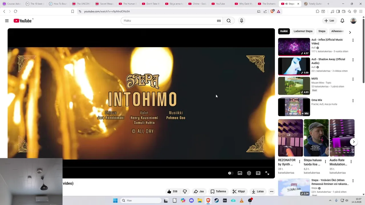
Task: Click the Lataa download button
Action: coord(257,192)
